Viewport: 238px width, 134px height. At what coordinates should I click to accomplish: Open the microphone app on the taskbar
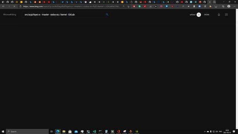[x=131, y=131]
